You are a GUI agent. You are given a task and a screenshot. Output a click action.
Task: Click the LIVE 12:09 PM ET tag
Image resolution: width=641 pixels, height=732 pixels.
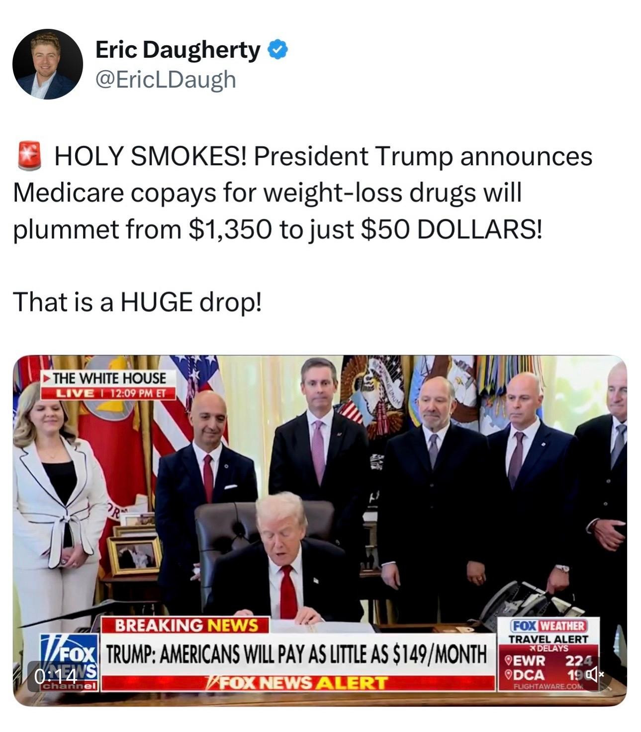[x=109, y=393]
